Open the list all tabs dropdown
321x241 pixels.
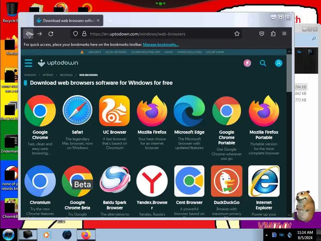click(x=251, y=20)
